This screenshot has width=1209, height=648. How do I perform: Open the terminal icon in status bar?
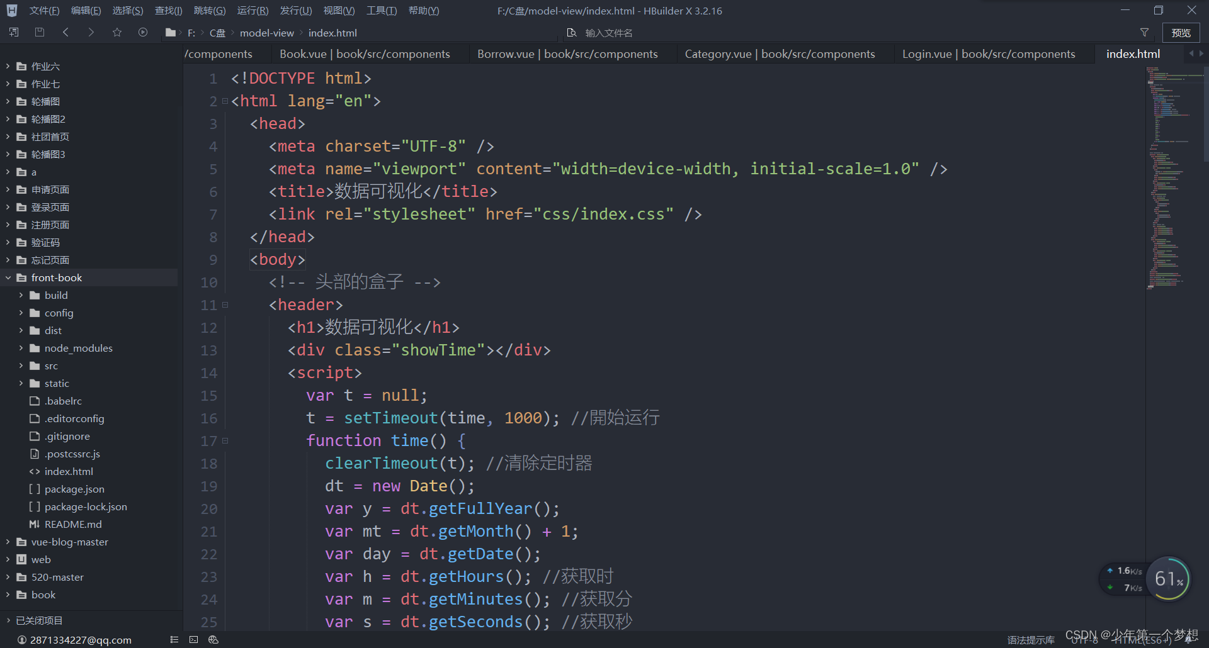coord(193,640)
